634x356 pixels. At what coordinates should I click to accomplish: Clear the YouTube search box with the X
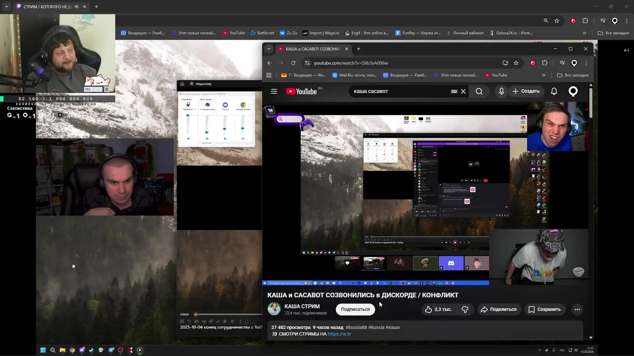click(x=463, y=91)
